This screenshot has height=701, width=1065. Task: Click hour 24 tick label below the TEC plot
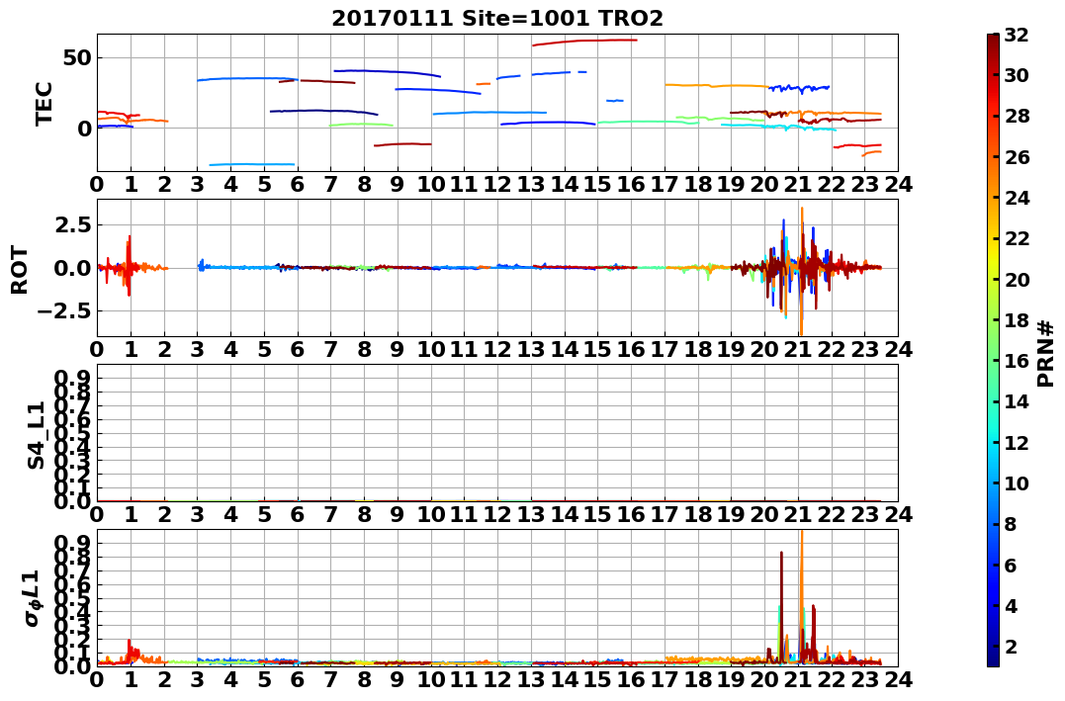click(898, 184)
